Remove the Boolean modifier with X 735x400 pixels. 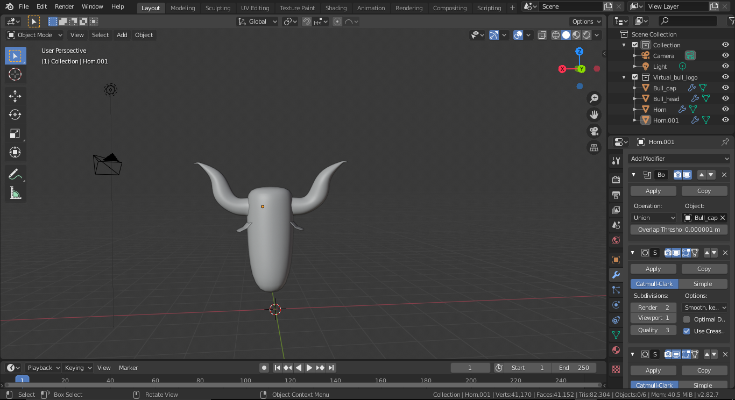pyautogui.click(x=724, y=175)
